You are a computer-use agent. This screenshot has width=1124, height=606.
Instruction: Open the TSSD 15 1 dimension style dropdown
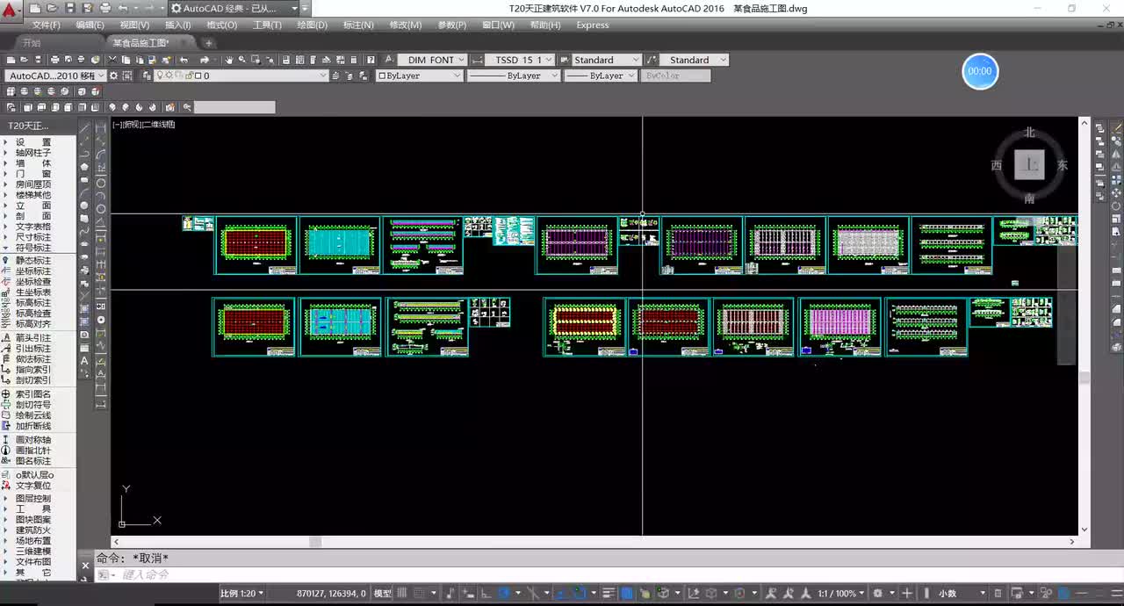[x=519, y=60]
